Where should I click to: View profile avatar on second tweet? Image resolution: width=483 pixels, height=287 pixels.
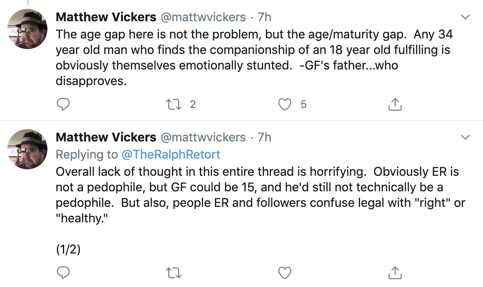27,149
